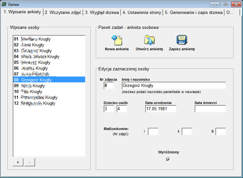Toggle the Wyróżniony checkbox
243x178 pixels.
click(168, 159)
